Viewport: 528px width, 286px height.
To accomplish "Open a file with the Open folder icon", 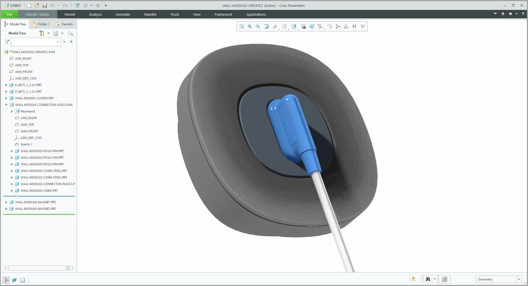I will click(x=37, y=5).
